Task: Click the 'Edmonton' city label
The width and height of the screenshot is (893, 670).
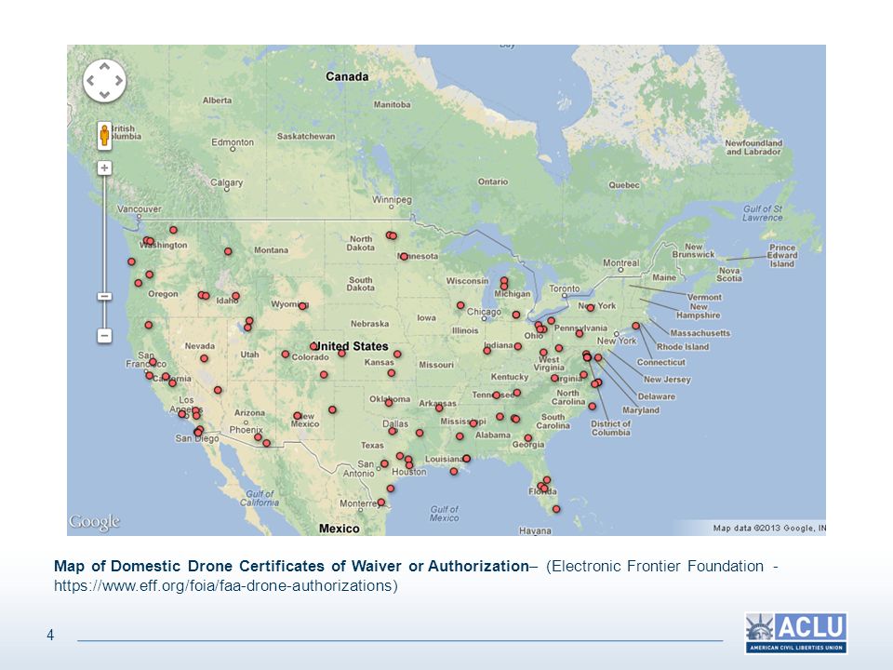Action: click(x=233, y=141)
